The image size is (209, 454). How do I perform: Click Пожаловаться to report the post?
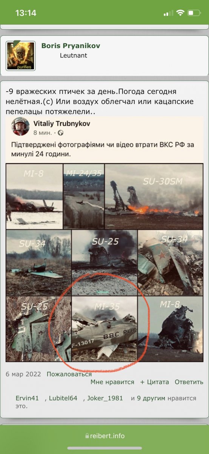[x=69, y=374]
